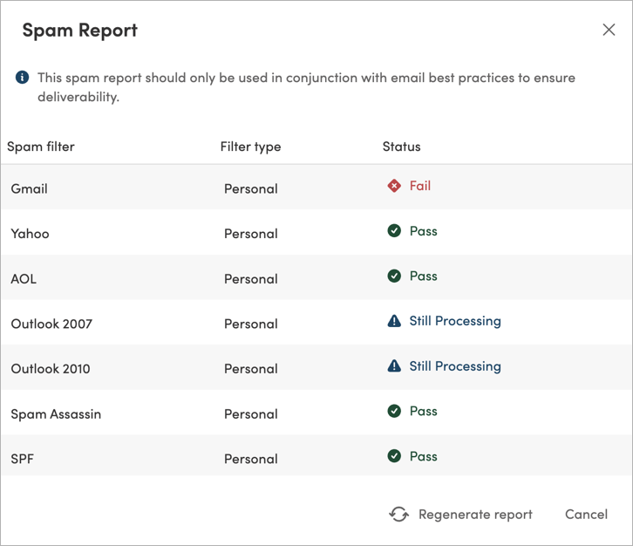
Task: Click Personal filter type in Gmail row
Action: [251, 188]
